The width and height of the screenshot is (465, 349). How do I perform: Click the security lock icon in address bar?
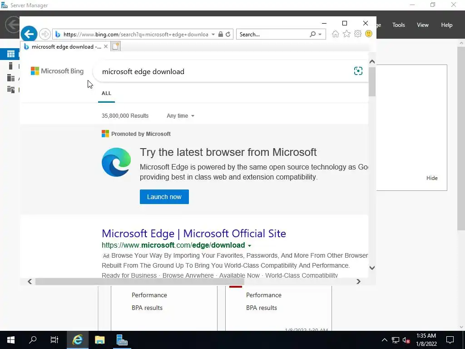tap(221, 35)
